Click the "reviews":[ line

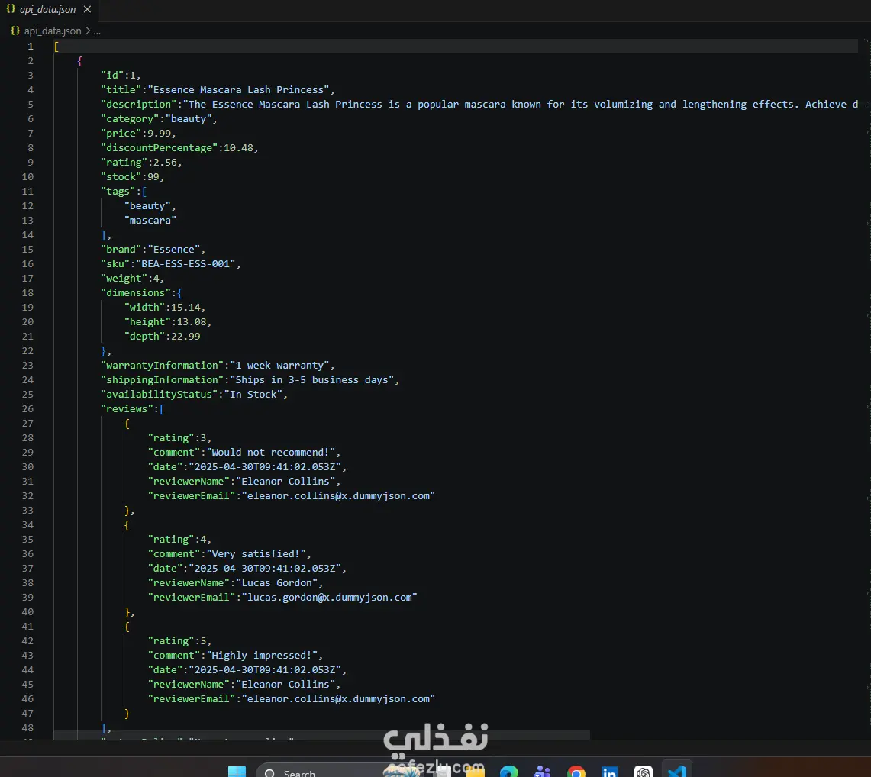click(x=132, y=409)
